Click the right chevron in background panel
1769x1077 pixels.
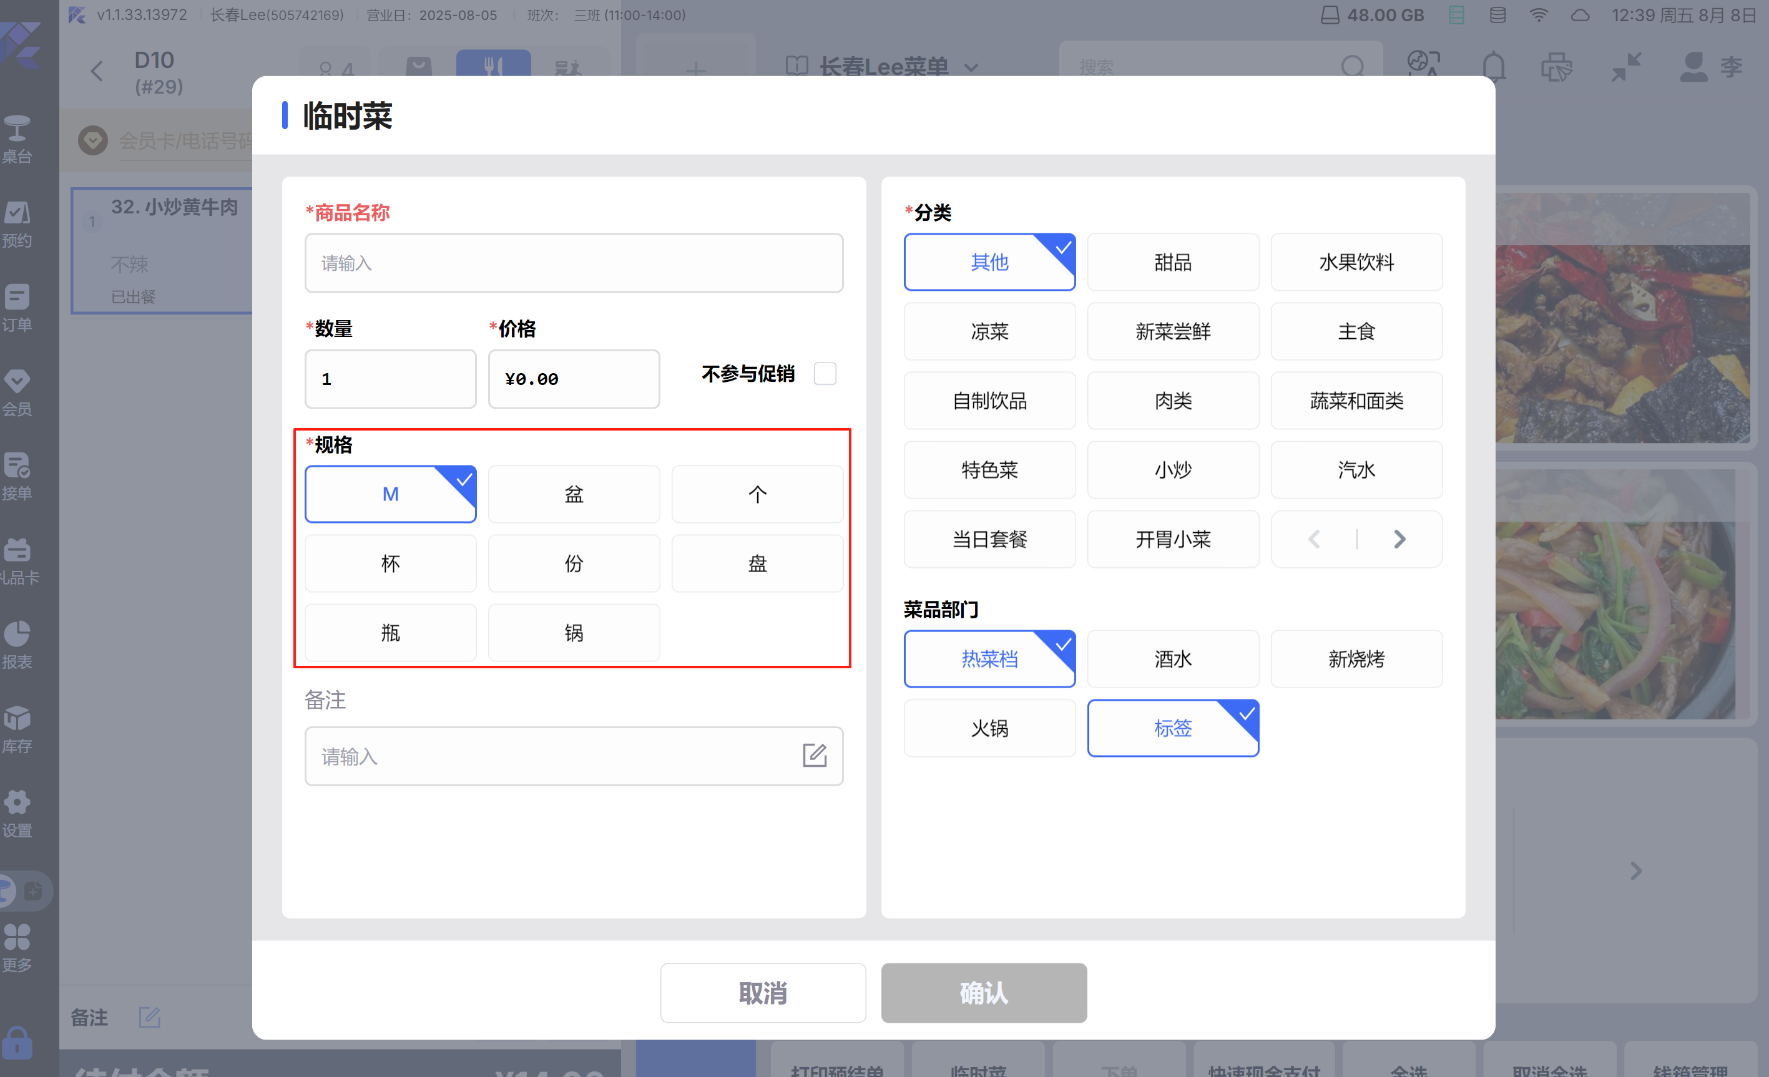click(x=1635, y=870)
